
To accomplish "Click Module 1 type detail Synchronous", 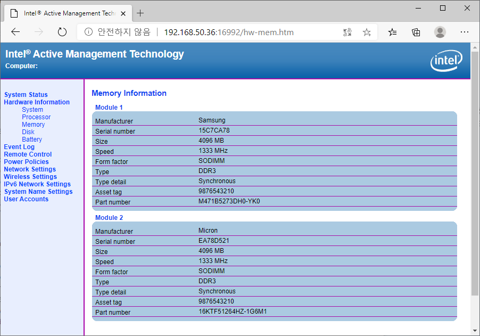I will (x=217, y=181).
